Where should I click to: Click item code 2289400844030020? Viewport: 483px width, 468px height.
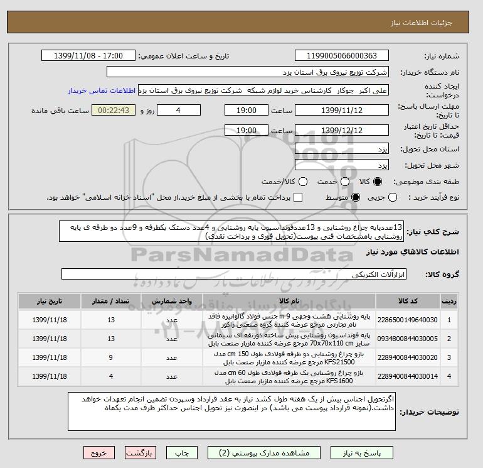pyautogui.click(x=408, y=357)
